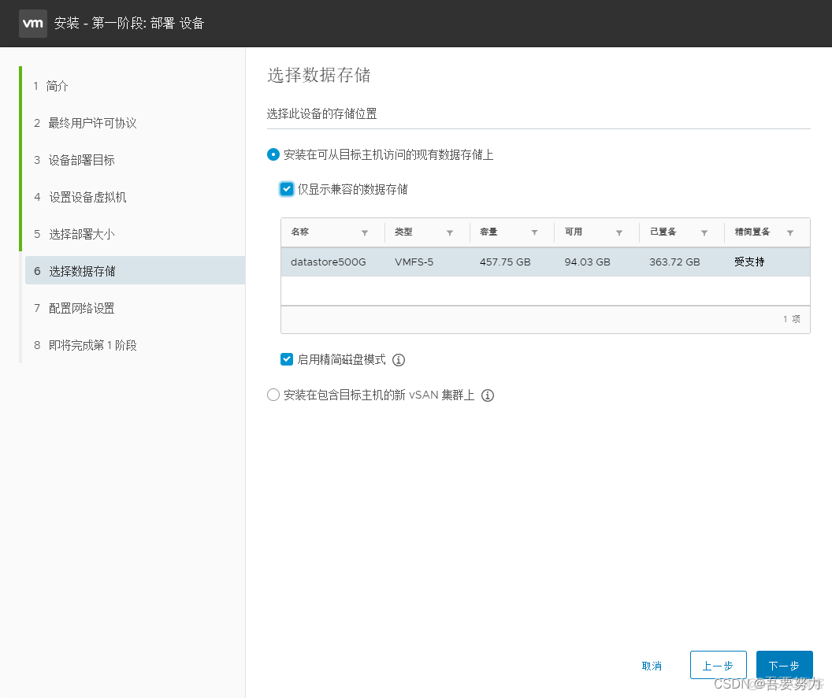
Task: Go to step 4 设置设备虚拟机
Action: pyautogui.click(x=80, y=197)
